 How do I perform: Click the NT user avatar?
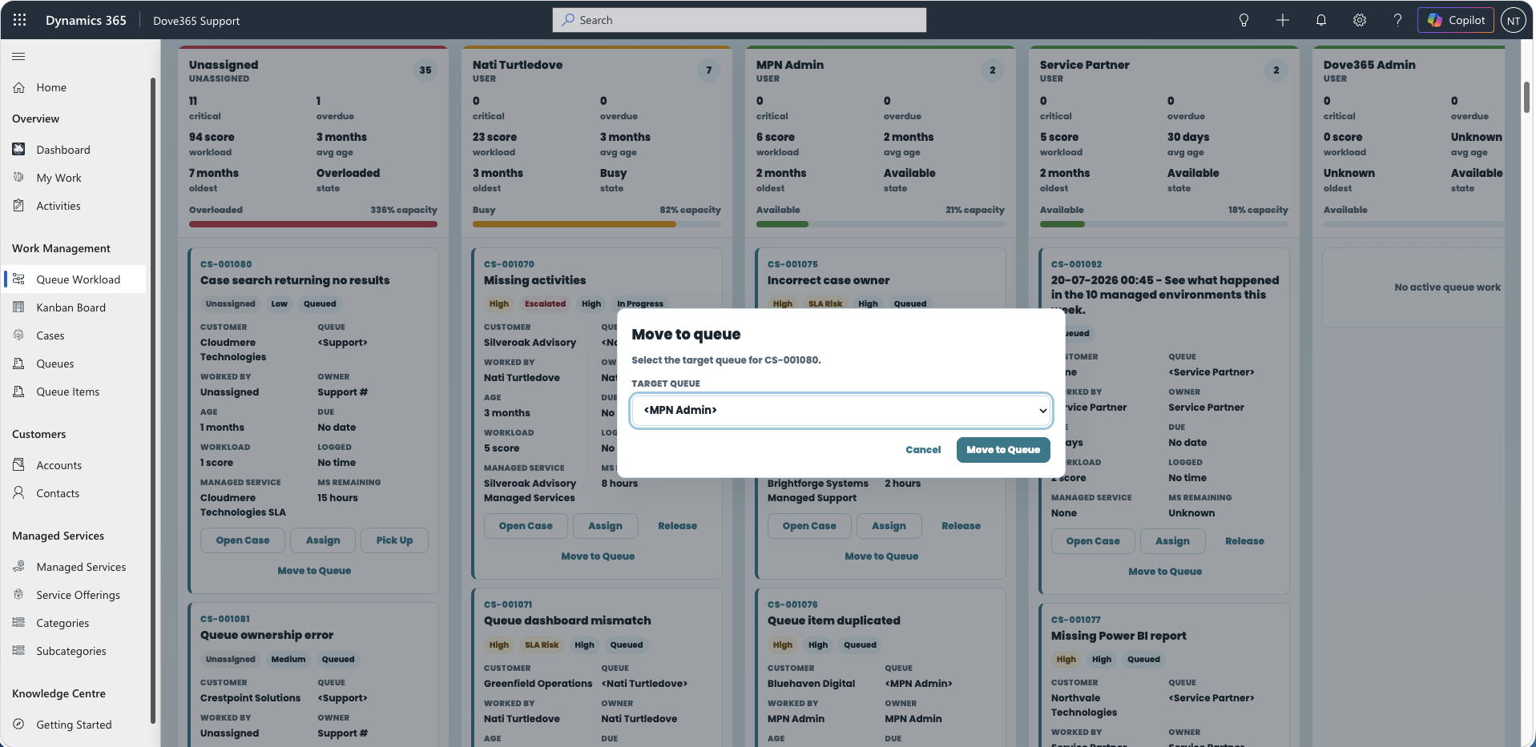pos(1513,20)
